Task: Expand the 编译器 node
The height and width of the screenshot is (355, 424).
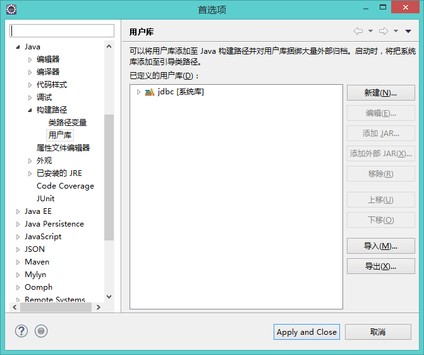Action: click(30, 72)
